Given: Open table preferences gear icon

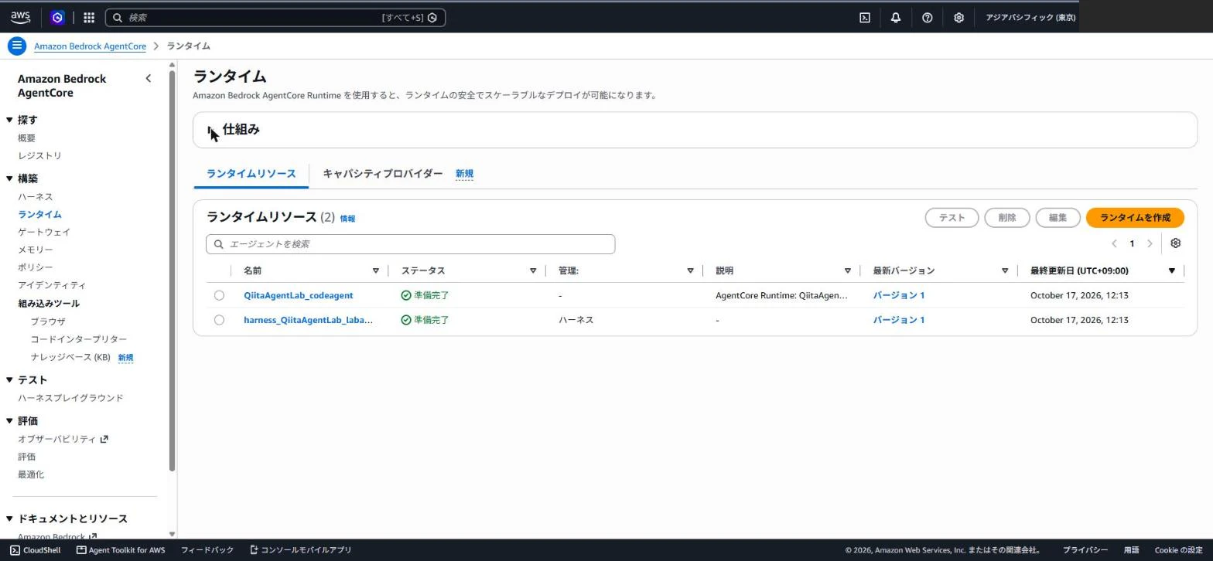Looking at the screenshot, I should coord(1176,243).
